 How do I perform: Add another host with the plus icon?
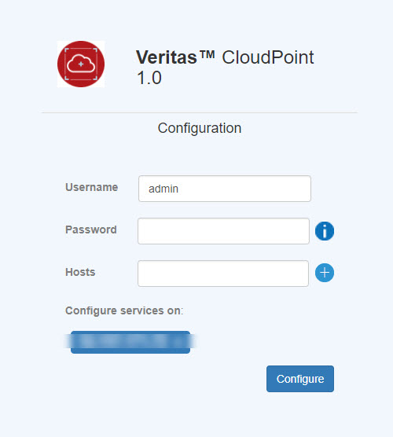point(325,273)
